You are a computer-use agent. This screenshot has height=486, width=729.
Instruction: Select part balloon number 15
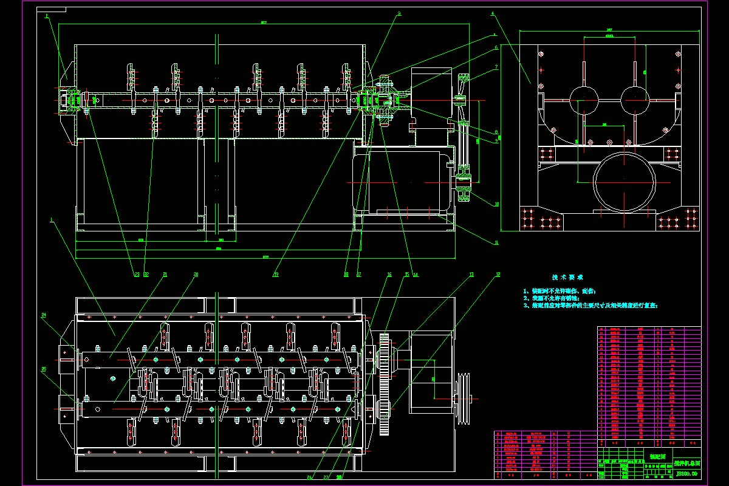(x=407, y=275)
